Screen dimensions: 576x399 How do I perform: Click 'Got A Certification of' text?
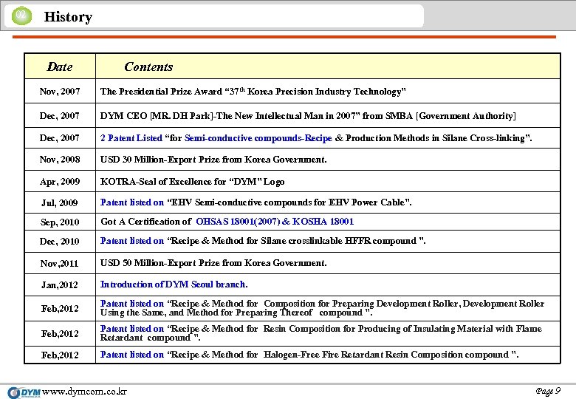click(x=145, y=222)
